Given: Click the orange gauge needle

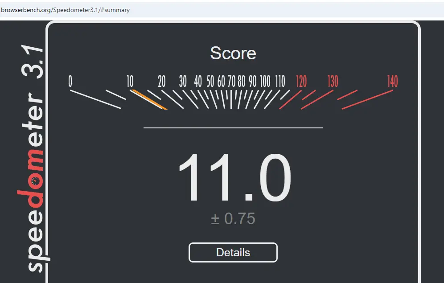Looking at the screenshot, I should pyautogui.click(x=149, y=100).
